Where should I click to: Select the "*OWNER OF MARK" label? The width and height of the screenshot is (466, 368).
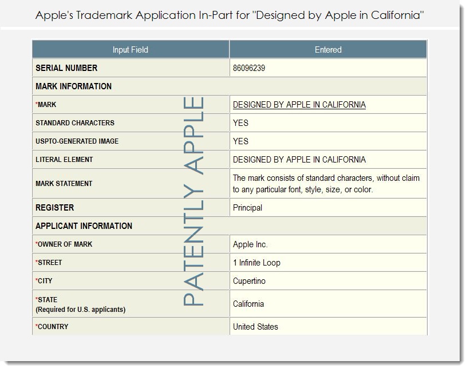pyautogui.click(x=64, y=244)
